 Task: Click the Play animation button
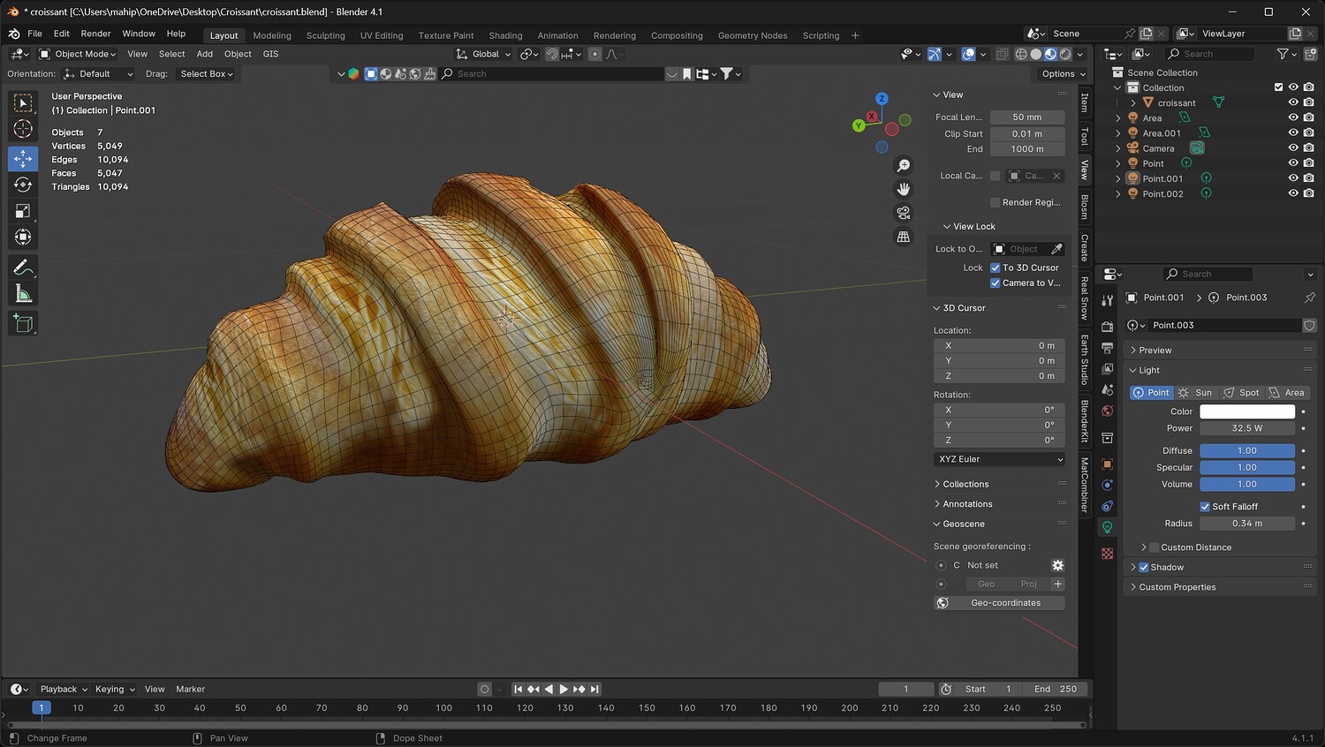pyautogui.click(x=564, y=689)
